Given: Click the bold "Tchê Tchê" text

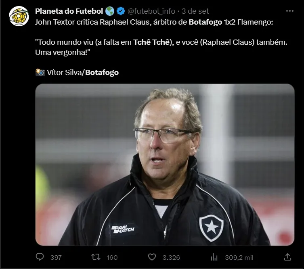Looking at the screenshot, I should point(150,43).
